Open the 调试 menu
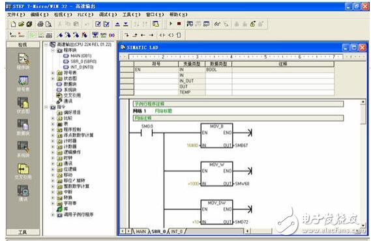371x241 pixels. [108, 14]
